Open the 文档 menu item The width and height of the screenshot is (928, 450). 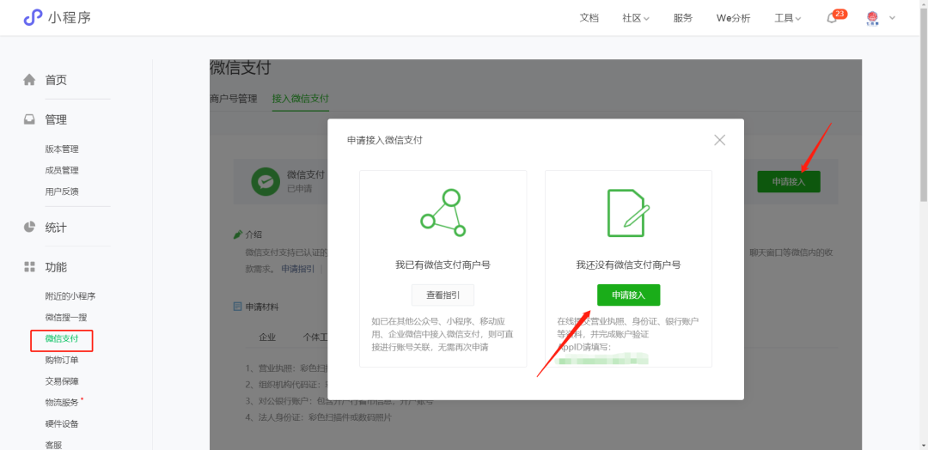(x=589, y=18)
